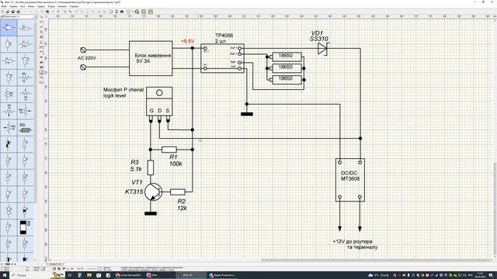The image size is (497, 279).
Task: Choose the R0 zigzag resistor pattern symbol
Action: 26,127
